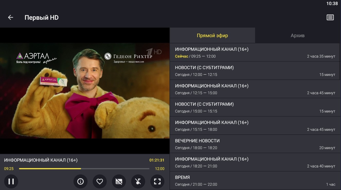
Task: Select the Прямой эфир tab
Action: (212, 35)
